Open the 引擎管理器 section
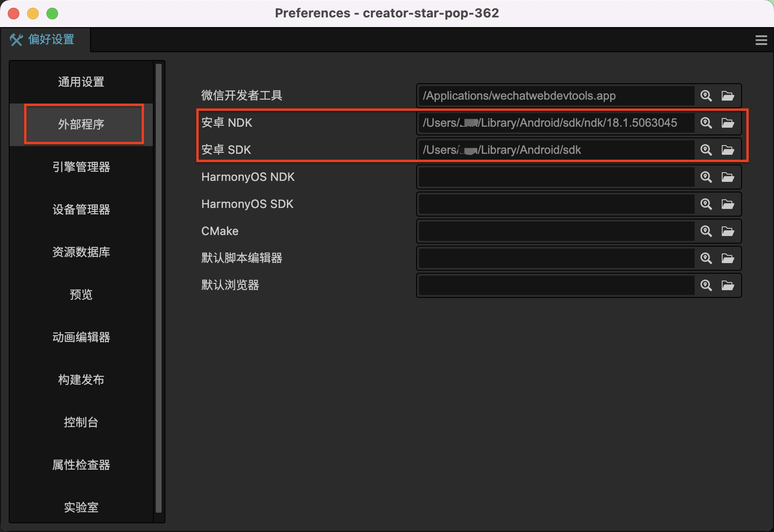 coord(81,167)
